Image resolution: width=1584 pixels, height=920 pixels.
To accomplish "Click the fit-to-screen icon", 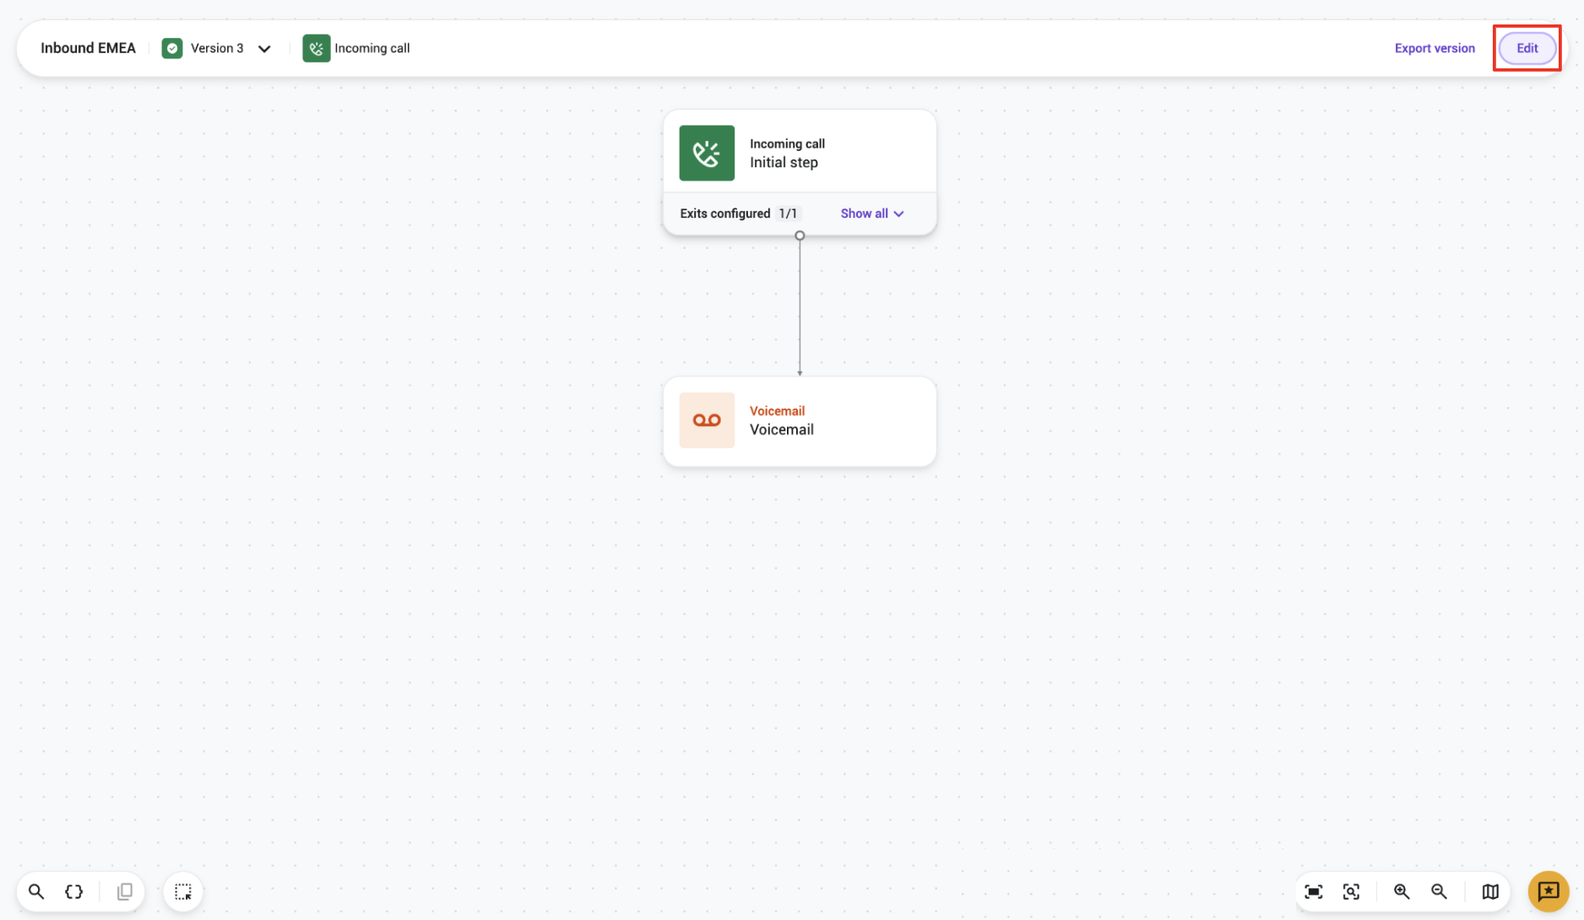I will click(x=1313, y=891).
